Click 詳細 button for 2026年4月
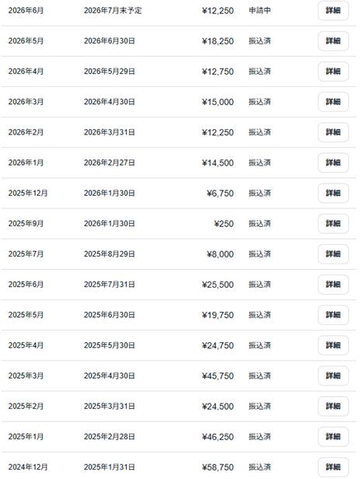Viewport: 362px width, 479px height. tap(333, 72)
